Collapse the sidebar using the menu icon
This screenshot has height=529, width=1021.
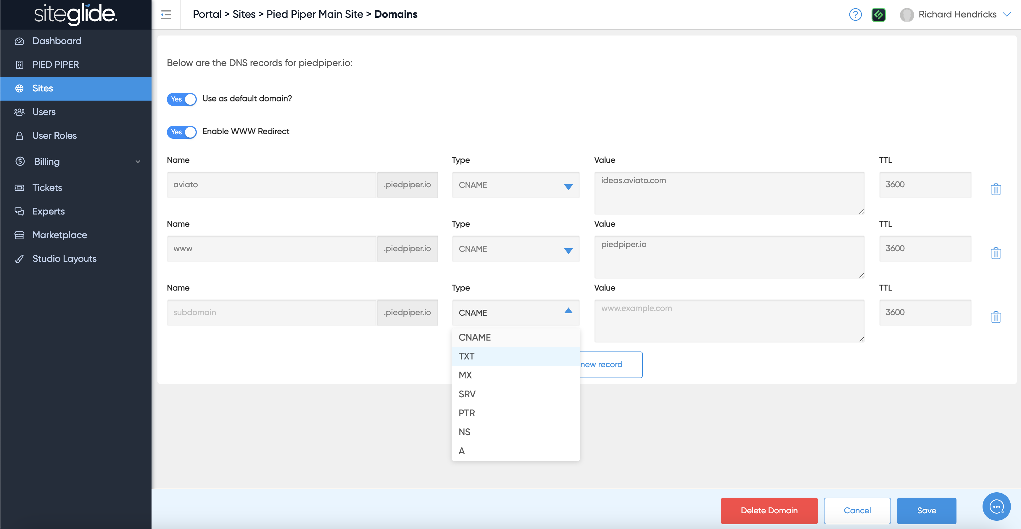[x=166, y=15]
